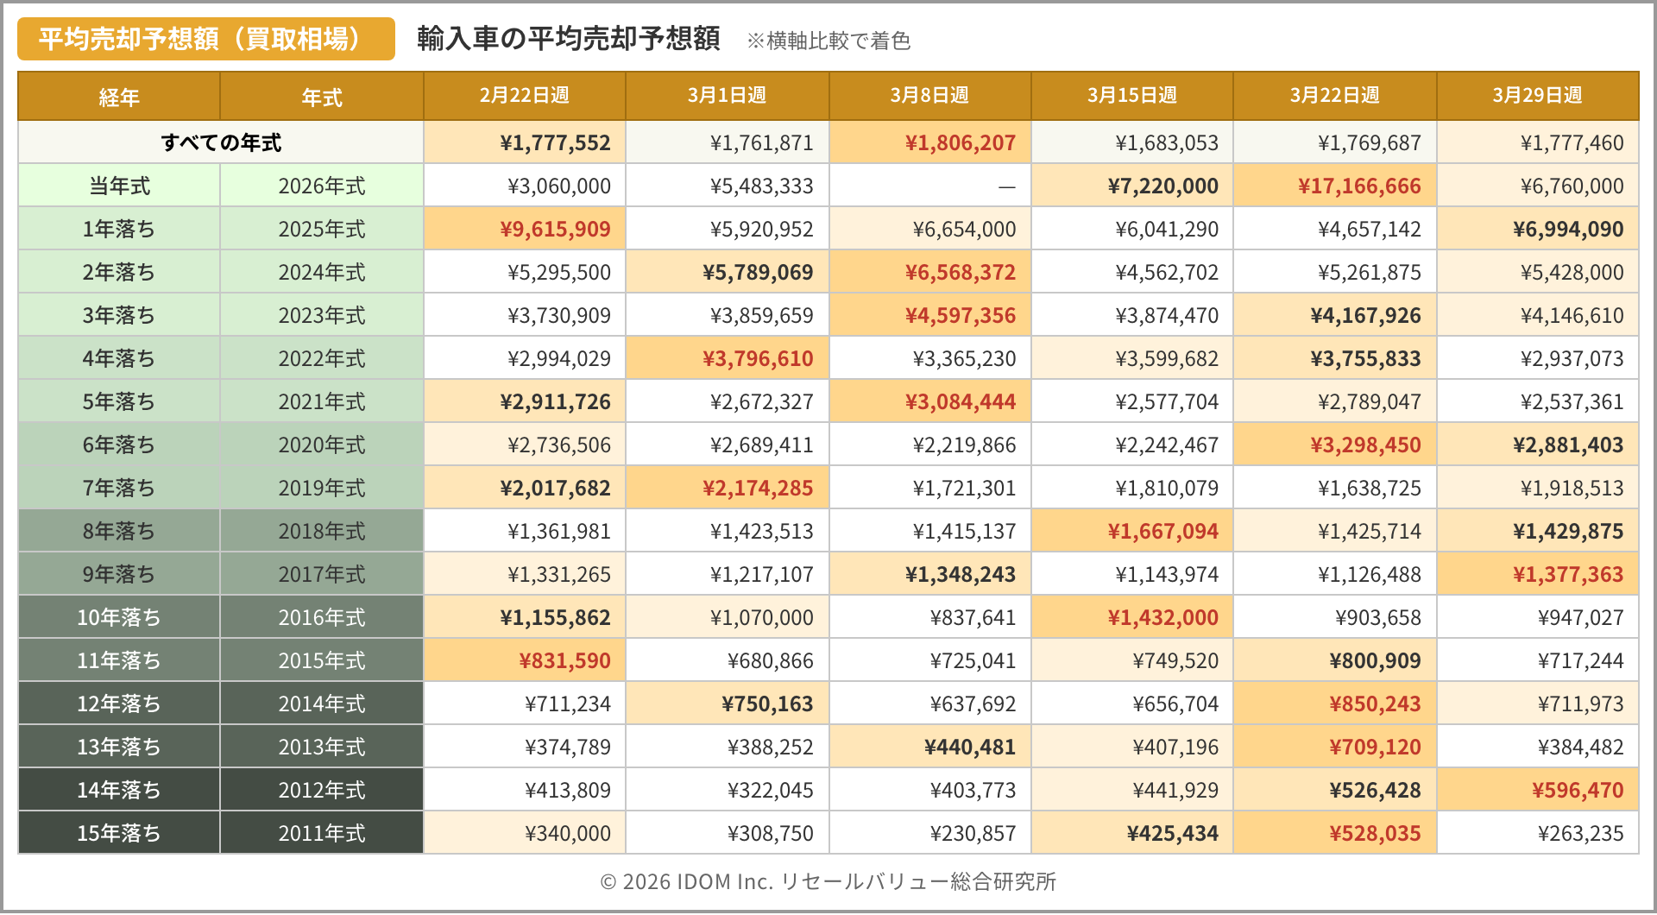The image size is (1657, 915).
Task: Select the ¥1,806,207 cell in all-years row
Action: click(960, 142)
